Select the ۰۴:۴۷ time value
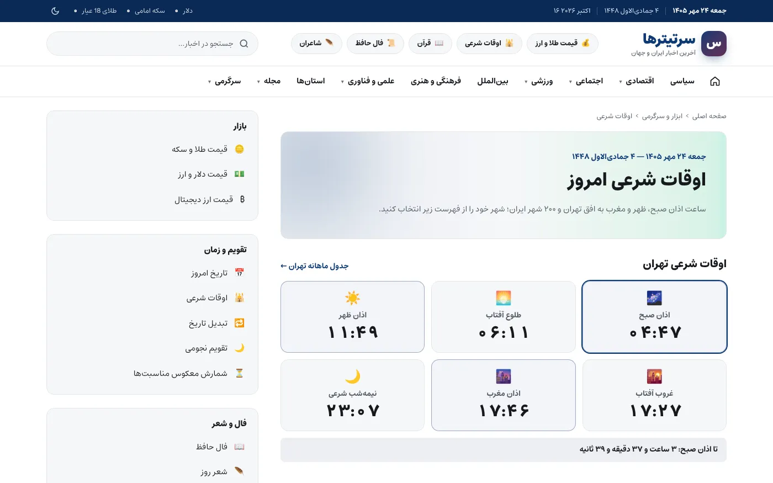The image size is (773, 483). coord(655,332)
